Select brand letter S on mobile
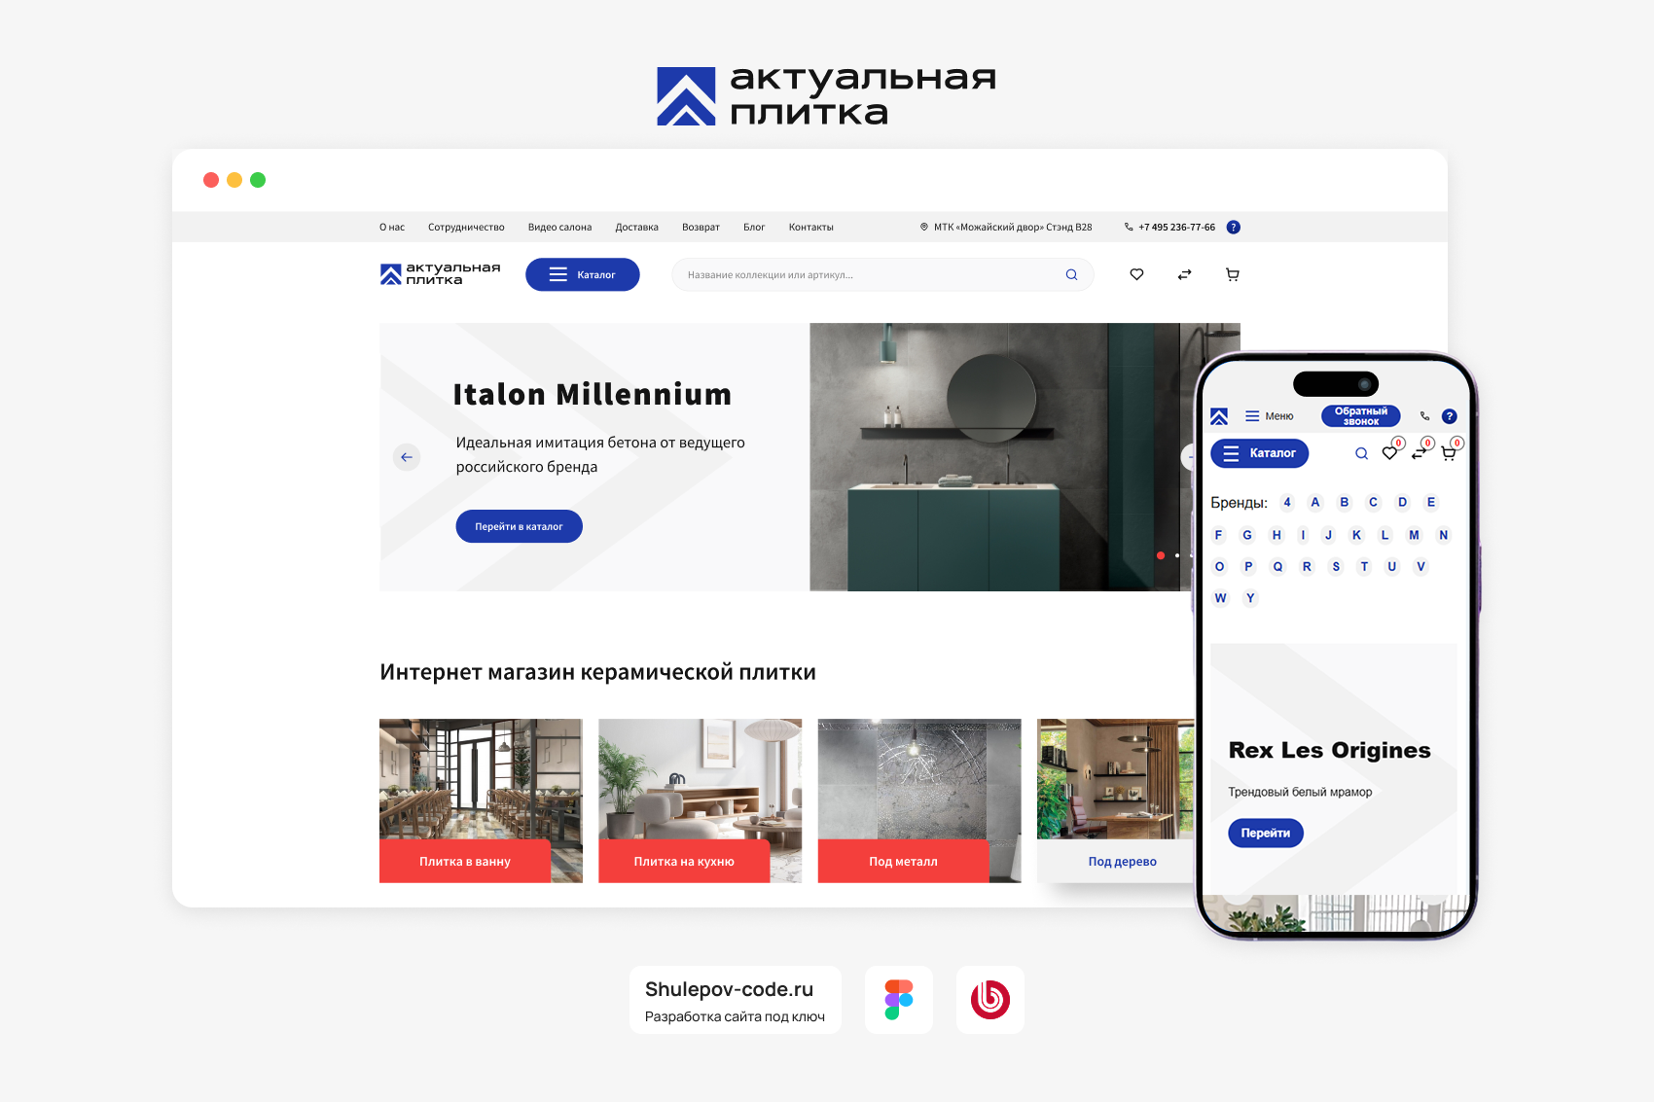 (x=1336, y=567)
